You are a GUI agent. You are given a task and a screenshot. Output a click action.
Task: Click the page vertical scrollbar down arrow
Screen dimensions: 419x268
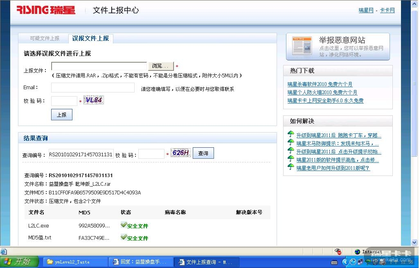[414, 242]
